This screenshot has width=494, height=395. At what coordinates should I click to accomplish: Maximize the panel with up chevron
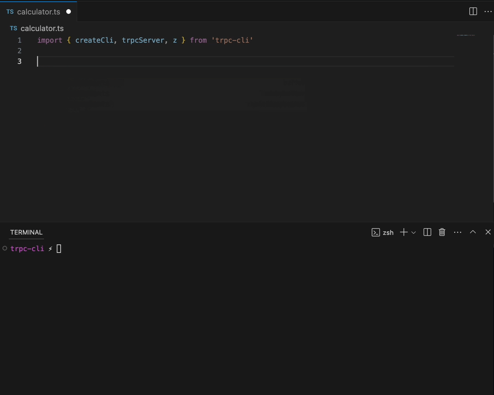(x=473, y=232)
